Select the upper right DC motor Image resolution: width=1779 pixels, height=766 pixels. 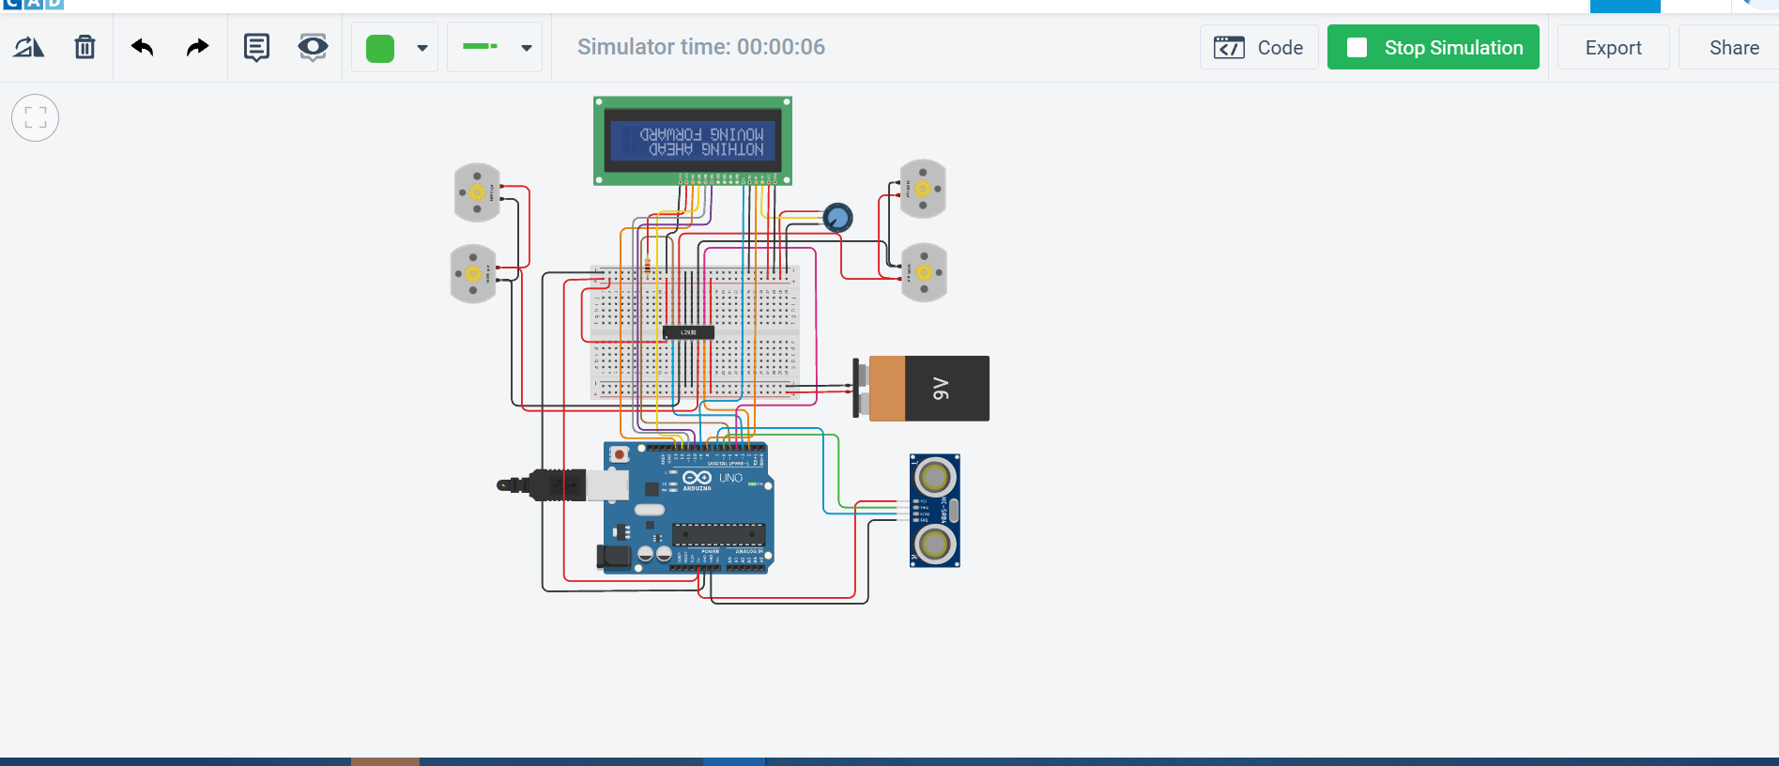pos(923,189)
